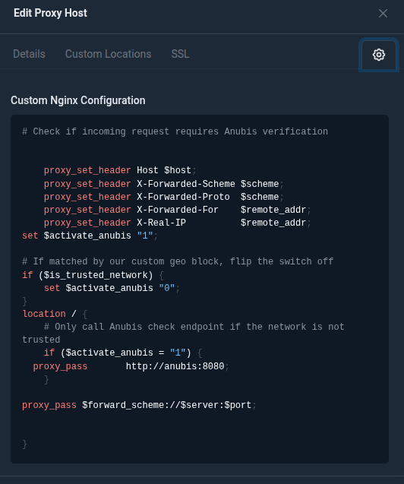Click the 'proxy_set_header Host $host' line

coord(120,170)
